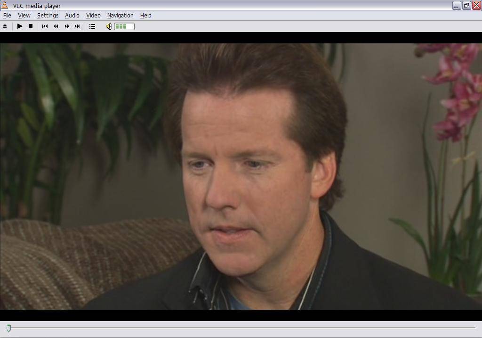Open the Help menu

pyautogui.click(x=146, y=16)
